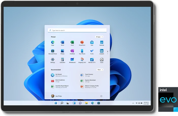Click the Start button on taskbar

pos(56,103)
